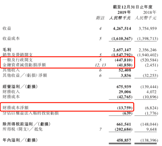Select the 財務收入 row label
The height and width of the screenshot is (146, 162).
coord(11,92)
